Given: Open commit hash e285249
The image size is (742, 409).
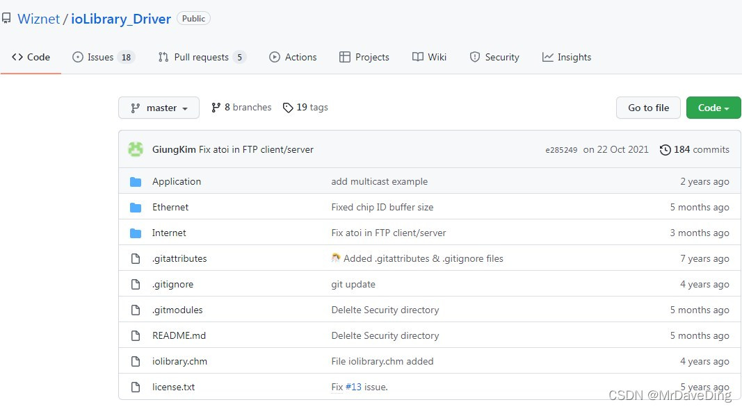Looking at the screenshot, I should (x=561, y=150).
